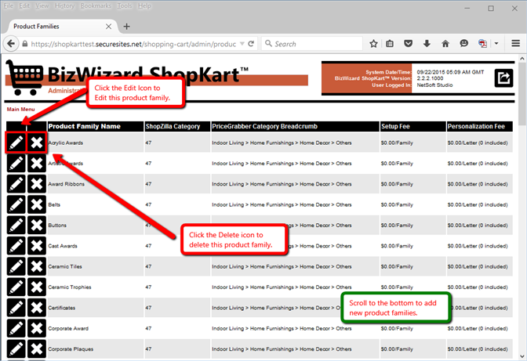Open the View menu
527x361 pixels.
42,6
